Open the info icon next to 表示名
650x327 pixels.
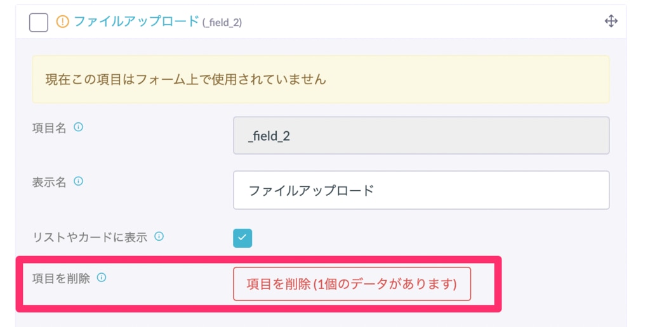[x=78, y=181]
